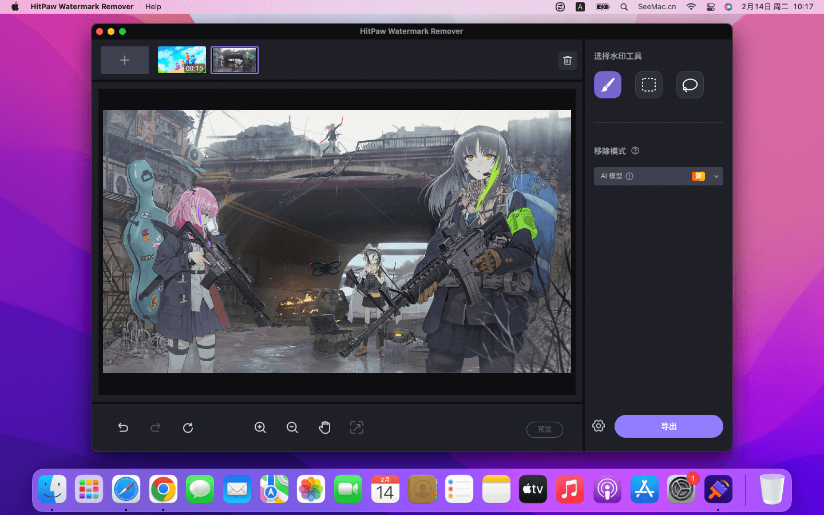Redo the last undone action
This screenshot has width=824, height=515.
(155, 427)
